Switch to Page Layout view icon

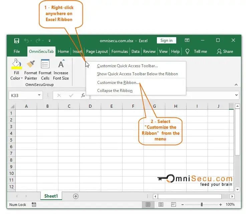coord(161,204)
